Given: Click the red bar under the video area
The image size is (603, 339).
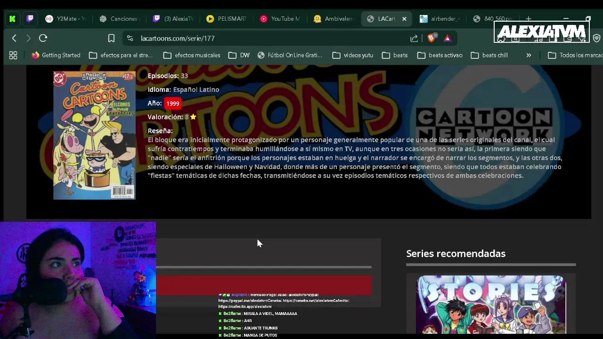Looking at the screenshot, I should [264, 285].
